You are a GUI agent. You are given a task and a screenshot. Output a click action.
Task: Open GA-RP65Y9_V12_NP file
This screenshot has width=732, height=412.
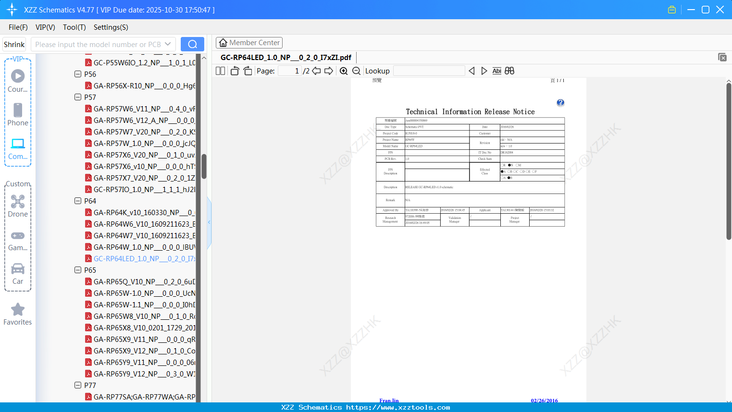click(x=140, y=374)
